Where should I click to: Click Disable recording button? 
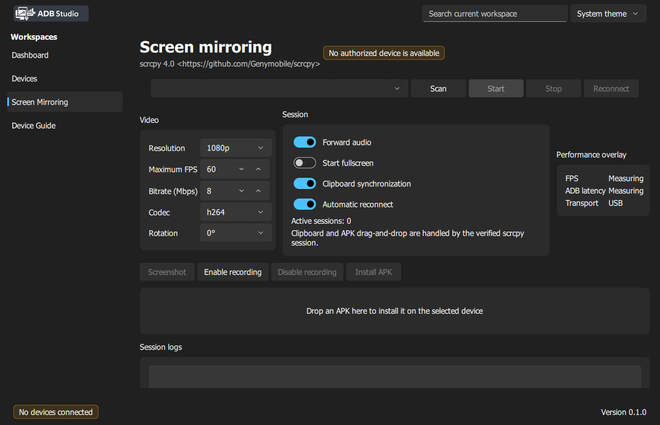307,272
